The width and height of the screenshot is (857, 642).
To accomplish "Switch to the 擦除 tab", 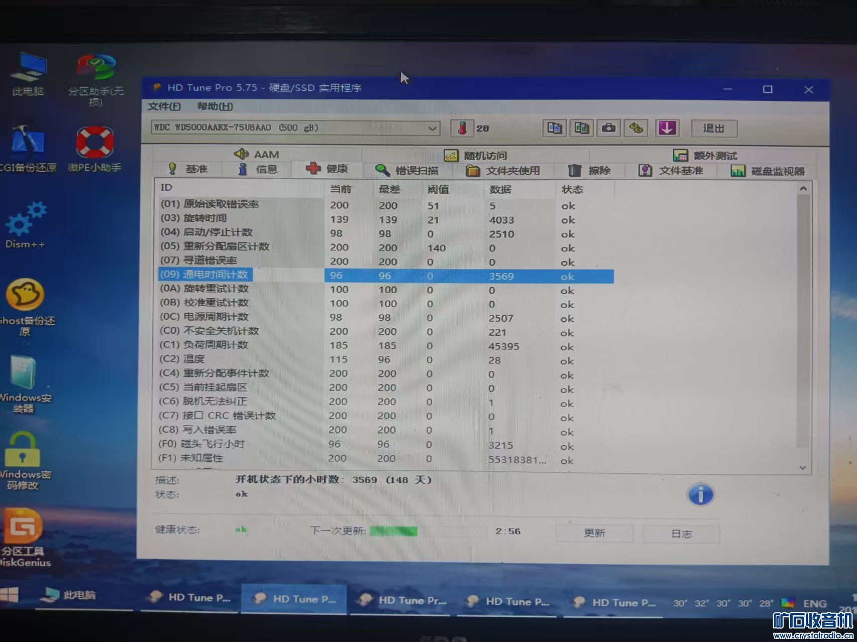I will (589, 171).
